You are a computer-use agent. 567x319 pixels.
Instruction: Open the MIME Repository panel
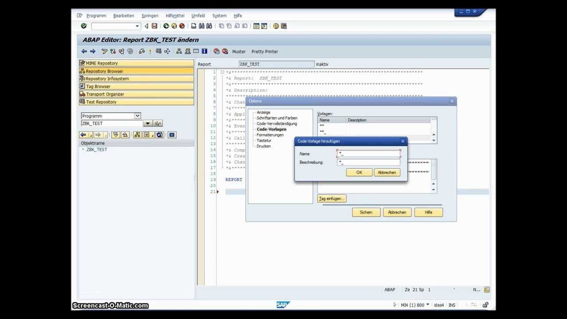(136, 63)
